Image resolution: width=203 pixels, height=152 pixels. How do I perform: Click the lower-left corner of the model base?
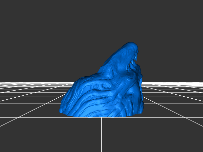click(x=61, y=111)
